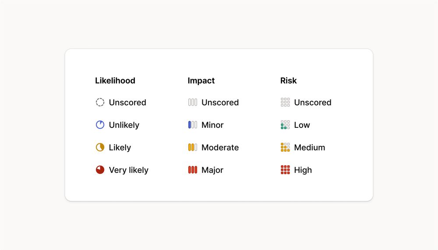Click the blue Unlikely pie icon
This screenshot has width=438, height=250.
100,125
